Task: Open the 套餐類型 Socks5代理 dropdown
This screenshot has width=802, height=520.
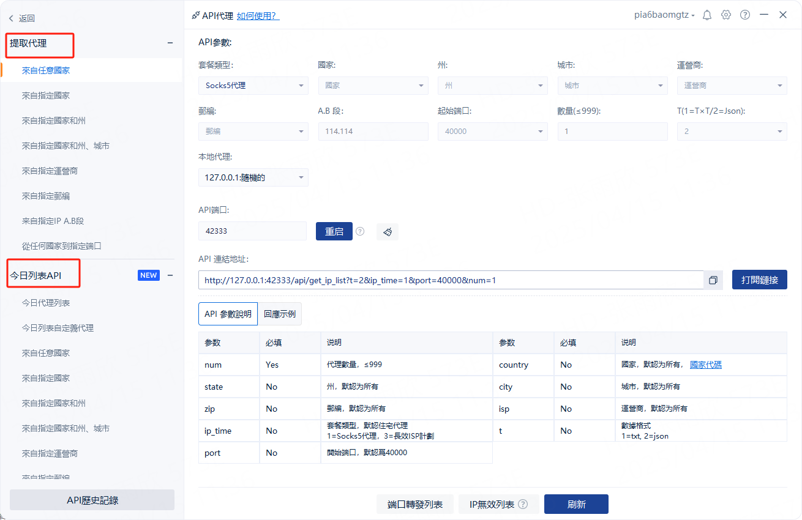Action: pyautogui.click(x=253, y=86)
